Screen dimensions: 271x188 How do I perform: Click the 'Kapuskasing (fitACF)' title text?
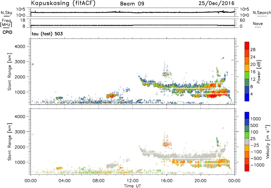click(63, 3)
